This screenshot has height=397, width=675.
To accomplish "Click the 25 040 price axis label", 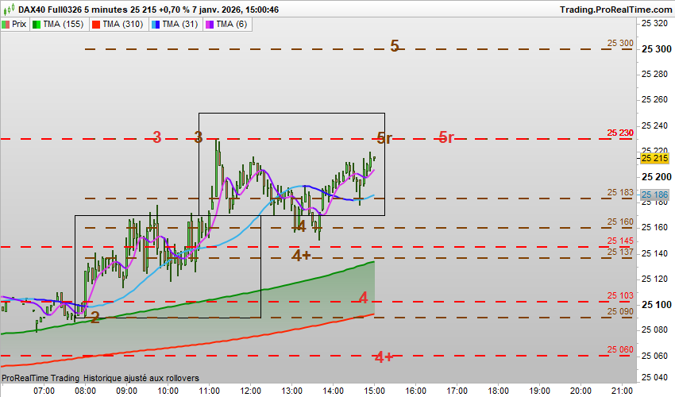I will point(654,378).
